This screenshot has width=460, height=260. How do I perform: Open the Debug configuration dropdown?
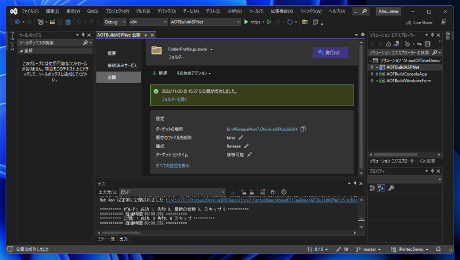[x=115, y=22]
